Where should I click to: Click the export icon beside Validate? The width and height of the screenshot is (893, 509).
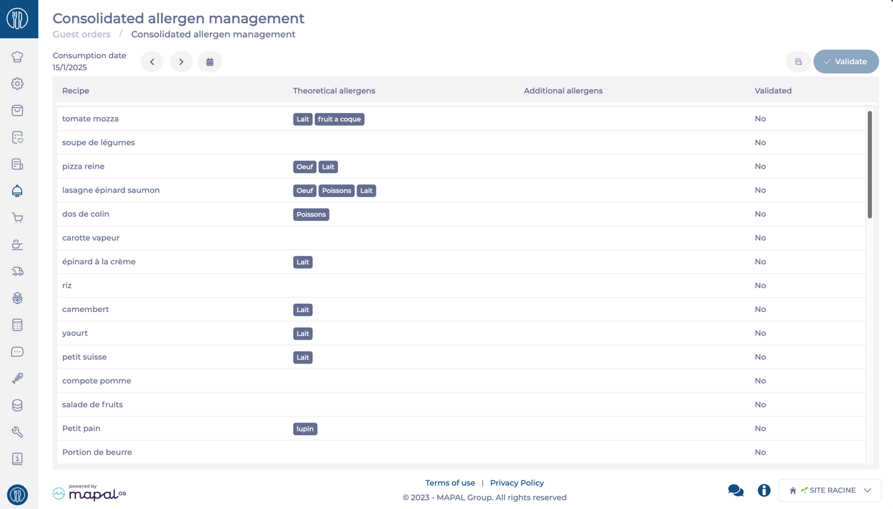(x=798, y=61)
